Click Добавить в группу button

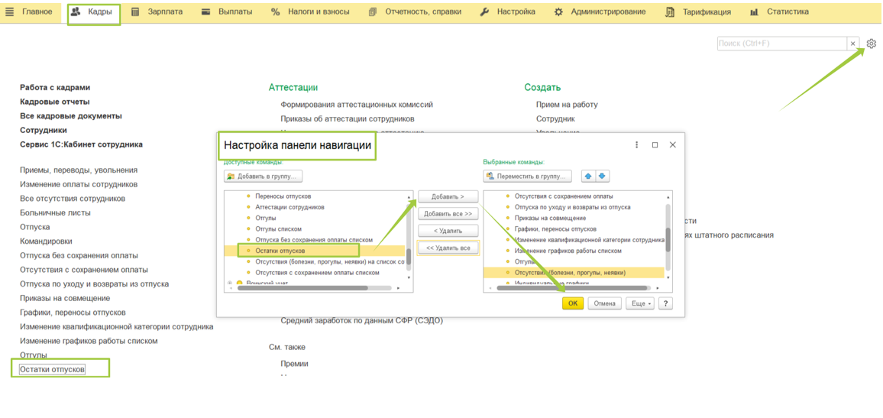[x=264, y=177]
